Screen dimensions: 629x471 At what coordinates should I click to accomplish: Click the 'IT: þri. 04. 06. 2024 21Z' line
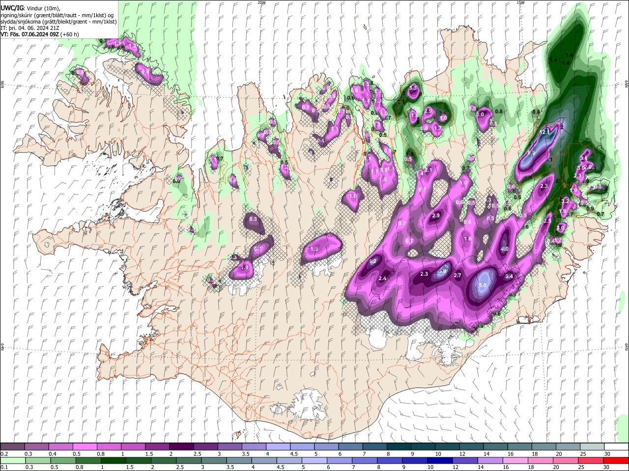(x=30, y=28)
